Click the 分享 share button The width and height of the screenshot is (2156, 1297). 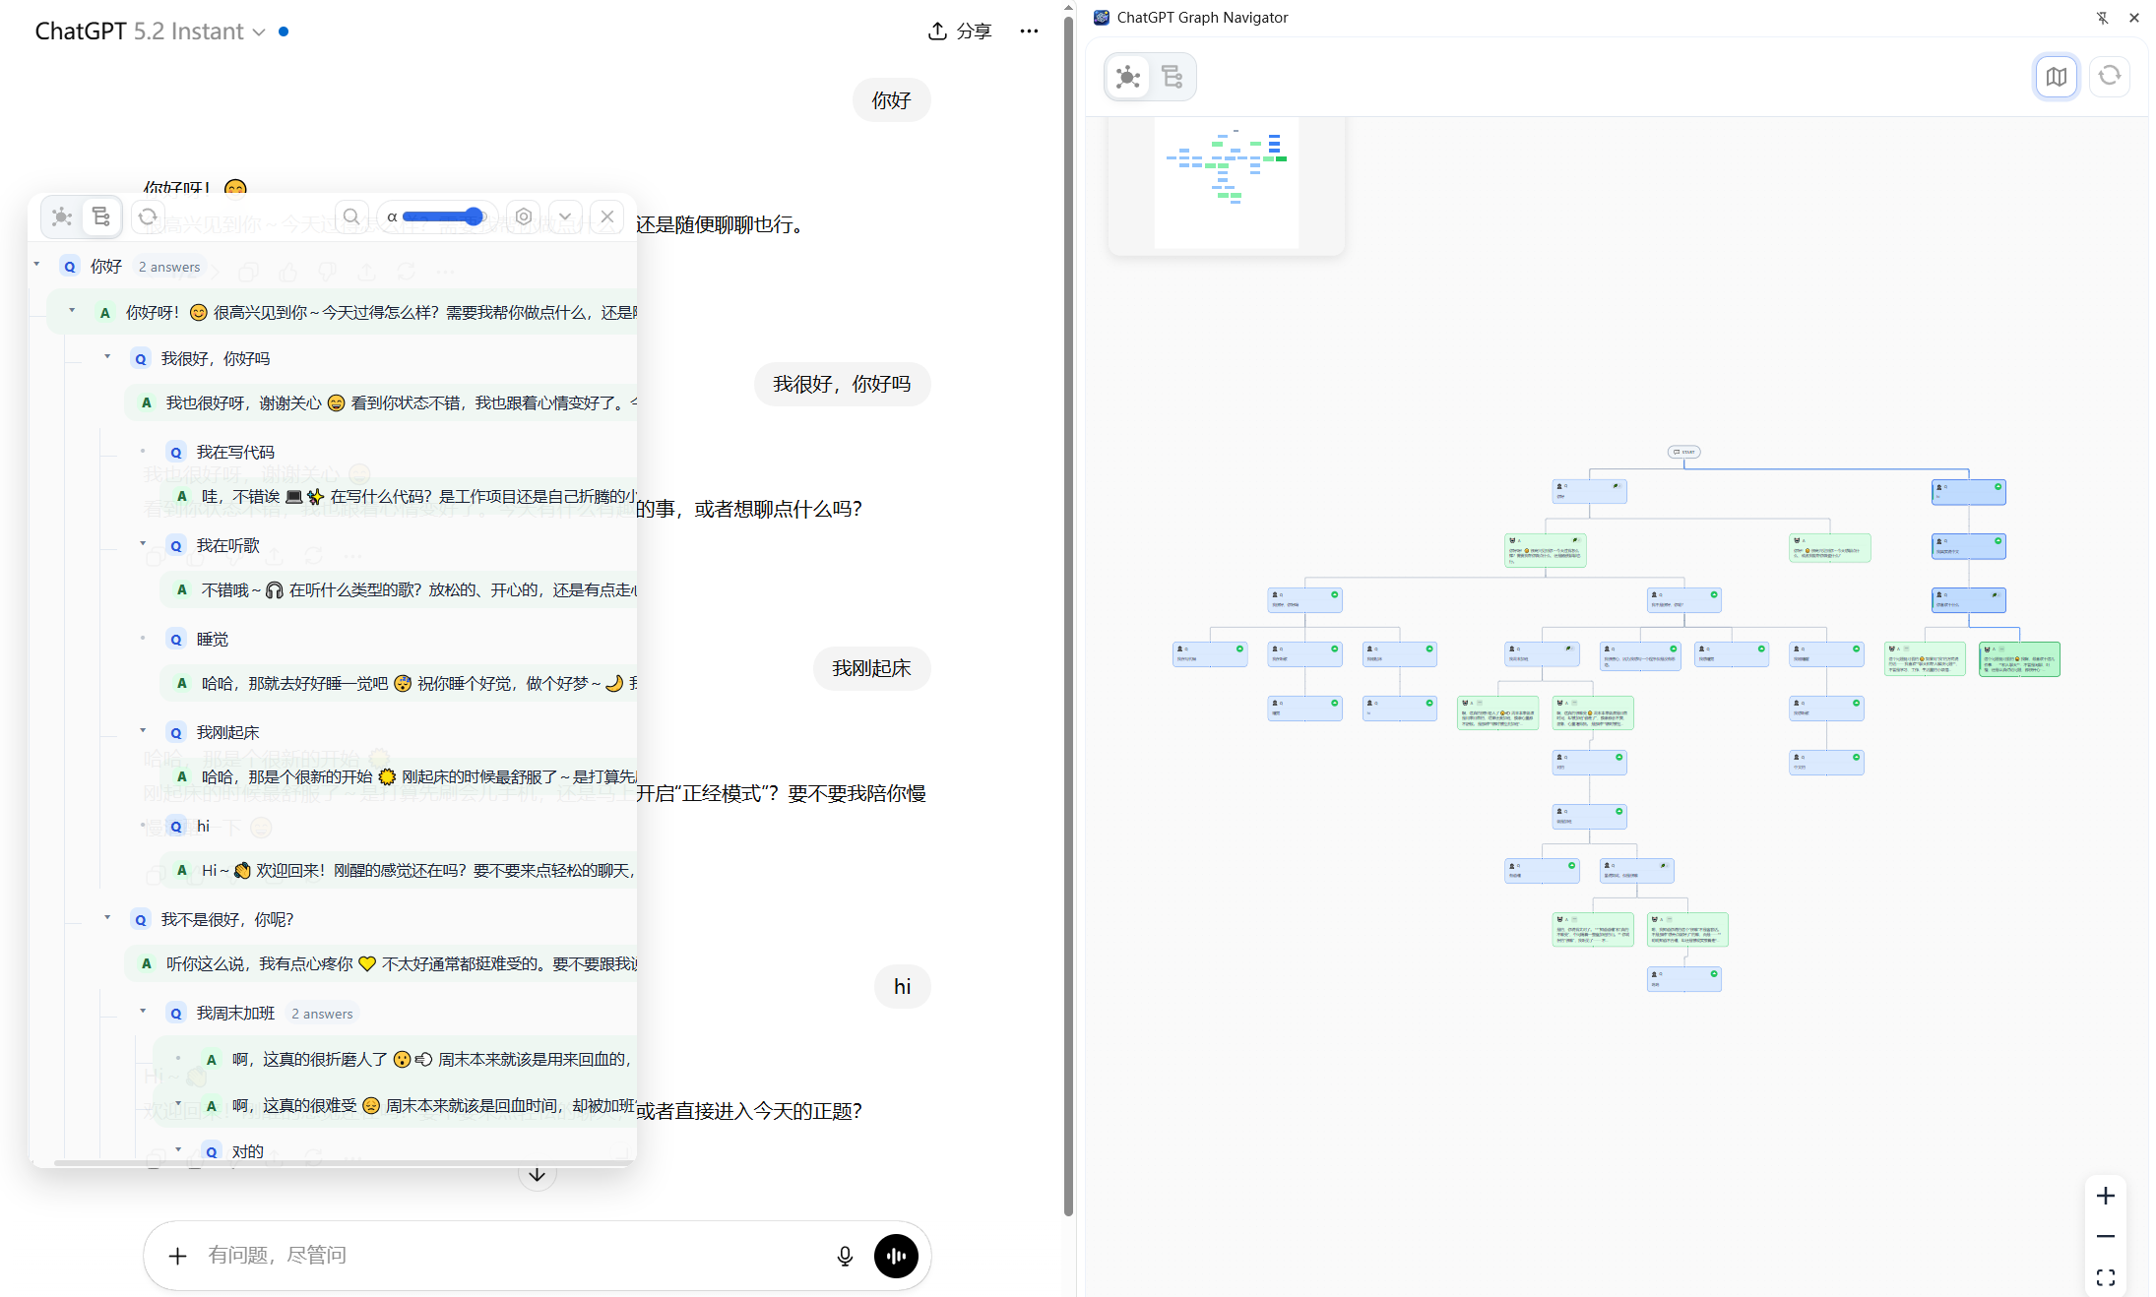pos(958,31)
